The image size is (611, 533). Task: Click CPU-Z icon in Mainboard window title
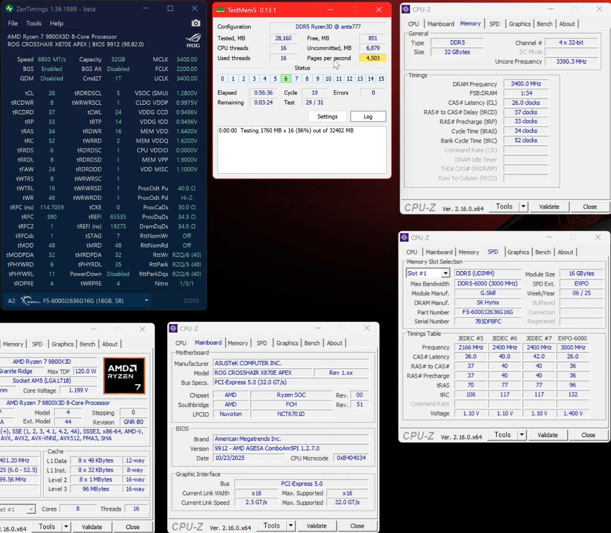[x=174, y=328]
